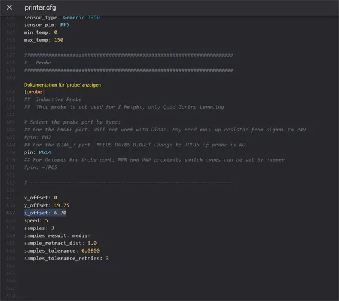339x301 pixels.
Task: Click sensor_pin: PF5 value
Action: coord(65,25)
